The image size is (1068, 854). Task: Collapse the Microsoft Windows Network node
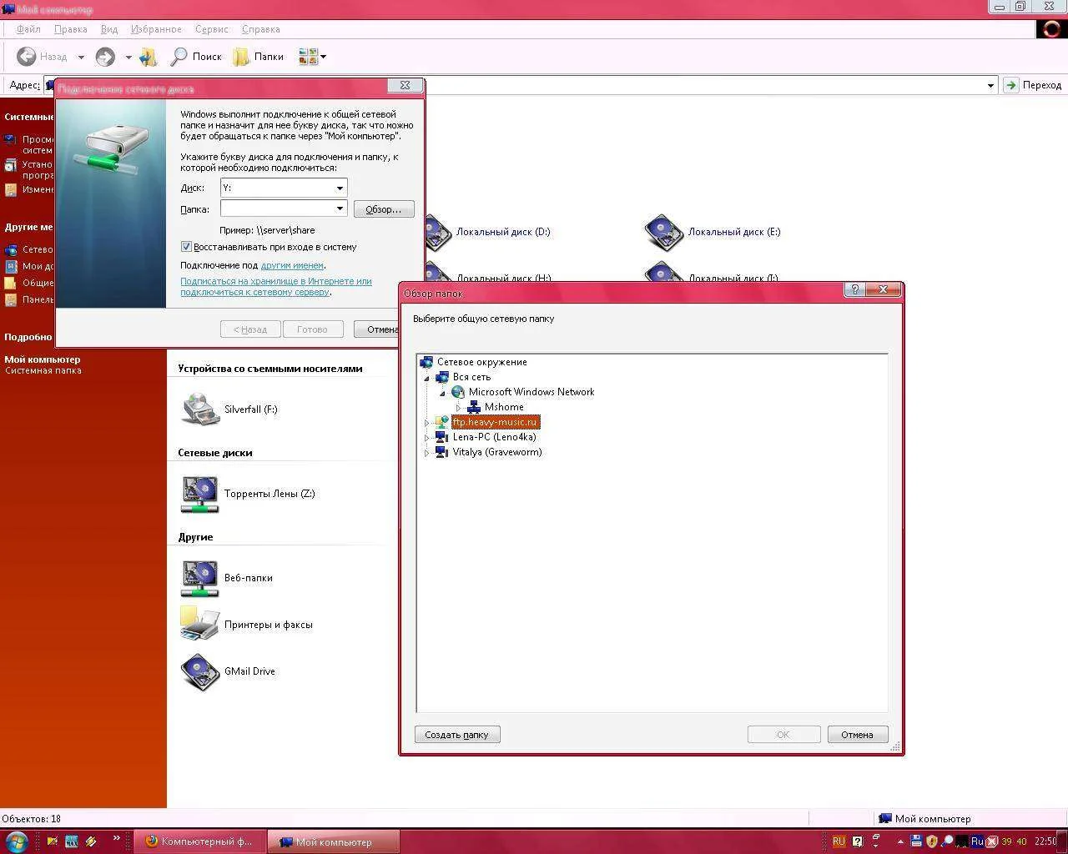pos(443,393)
